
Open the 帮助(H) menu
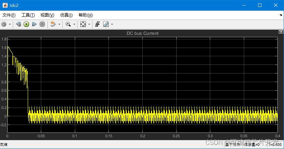coord(86,15)
